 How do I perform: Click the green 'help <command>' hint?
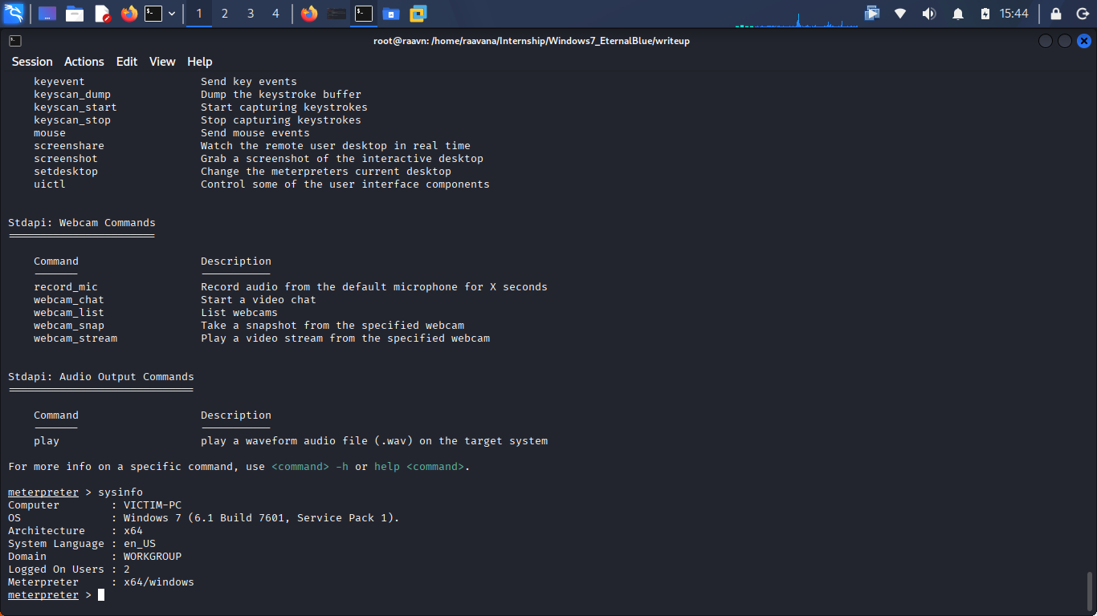coord(419,467)
